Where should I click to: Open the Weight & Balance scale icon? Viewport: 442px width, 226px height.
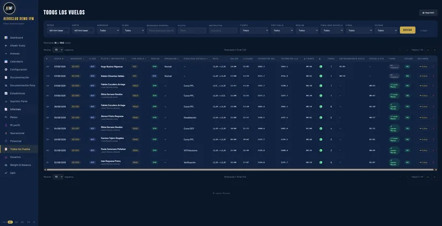pos(6,165)
